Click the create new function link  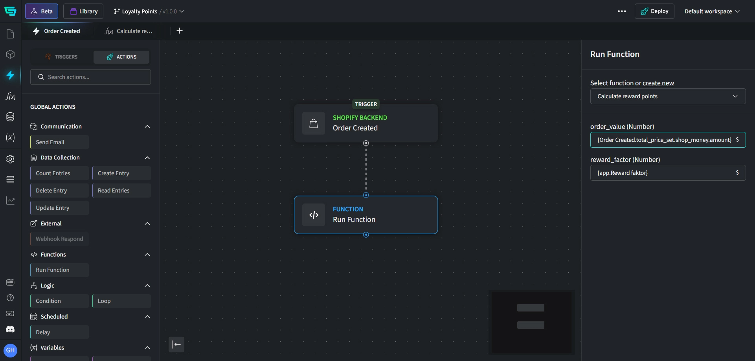point(658,83)
